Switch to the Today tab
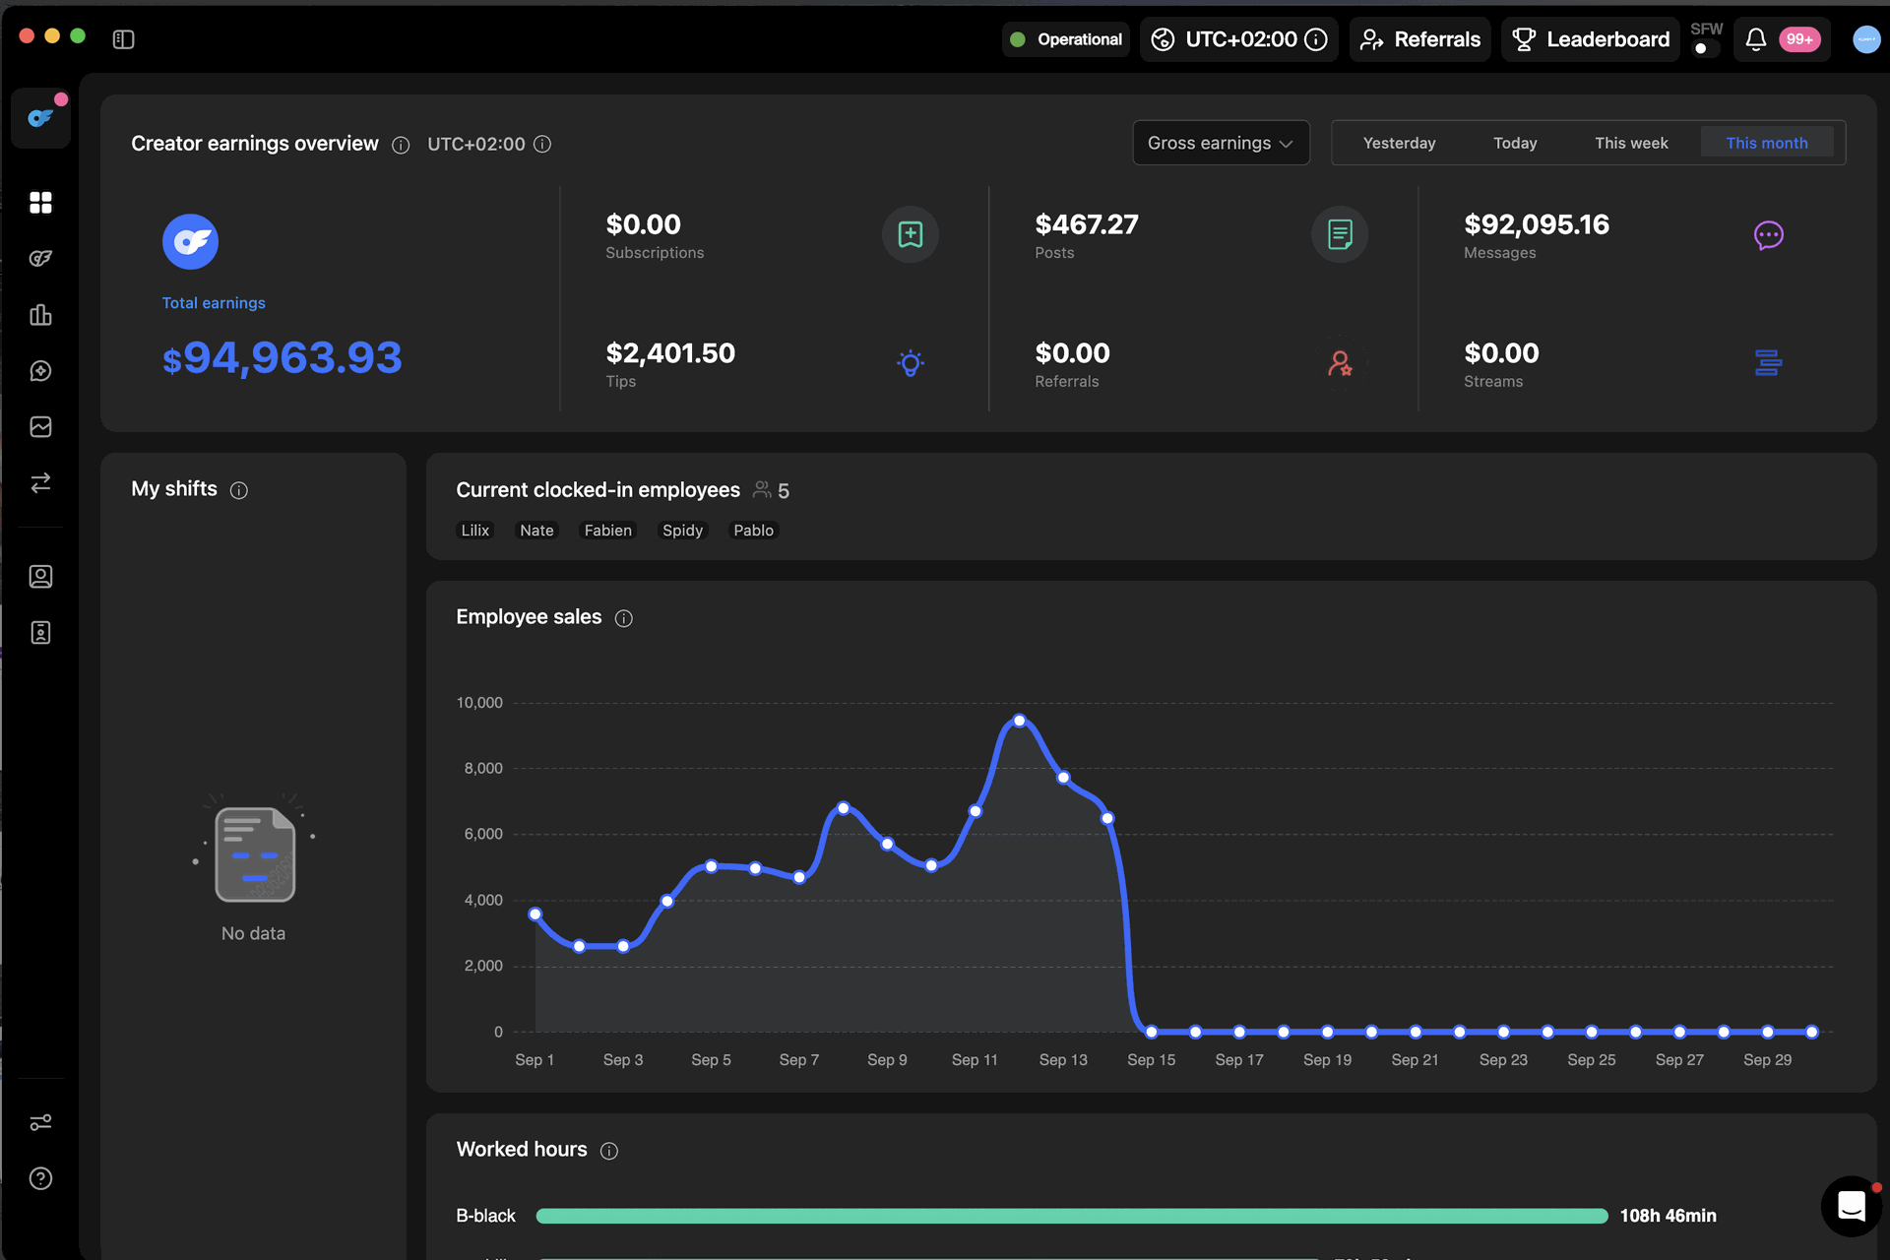This screenshot has height=1260, width=1890. point(1515,143)
